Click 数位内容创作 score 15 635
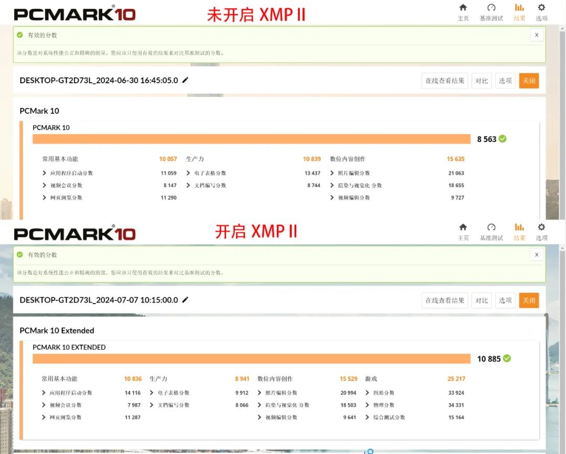 point(456,159)
